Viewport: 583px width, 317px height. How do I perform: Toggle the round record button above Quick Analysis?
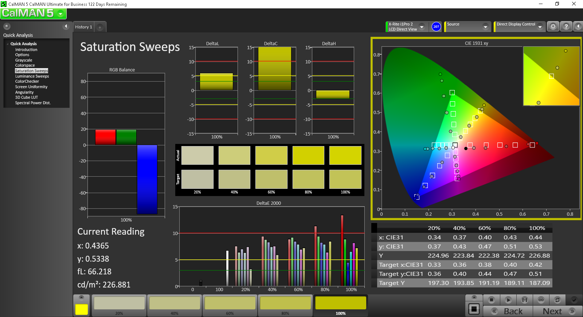pos(7,26)
